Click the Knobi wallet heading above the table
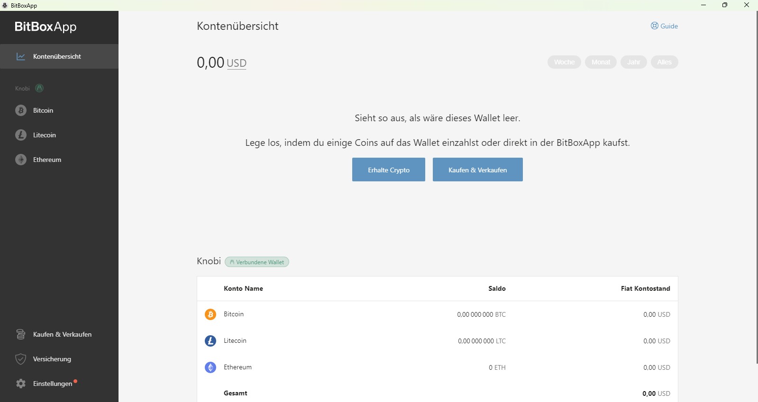 (x=209, y=261)
